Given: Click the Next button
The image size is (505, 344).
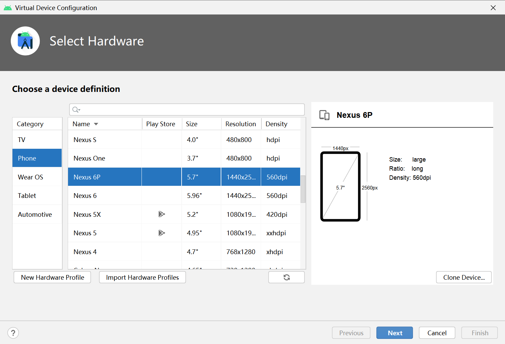Looking at the screenshot, I should tap(394, 333).
